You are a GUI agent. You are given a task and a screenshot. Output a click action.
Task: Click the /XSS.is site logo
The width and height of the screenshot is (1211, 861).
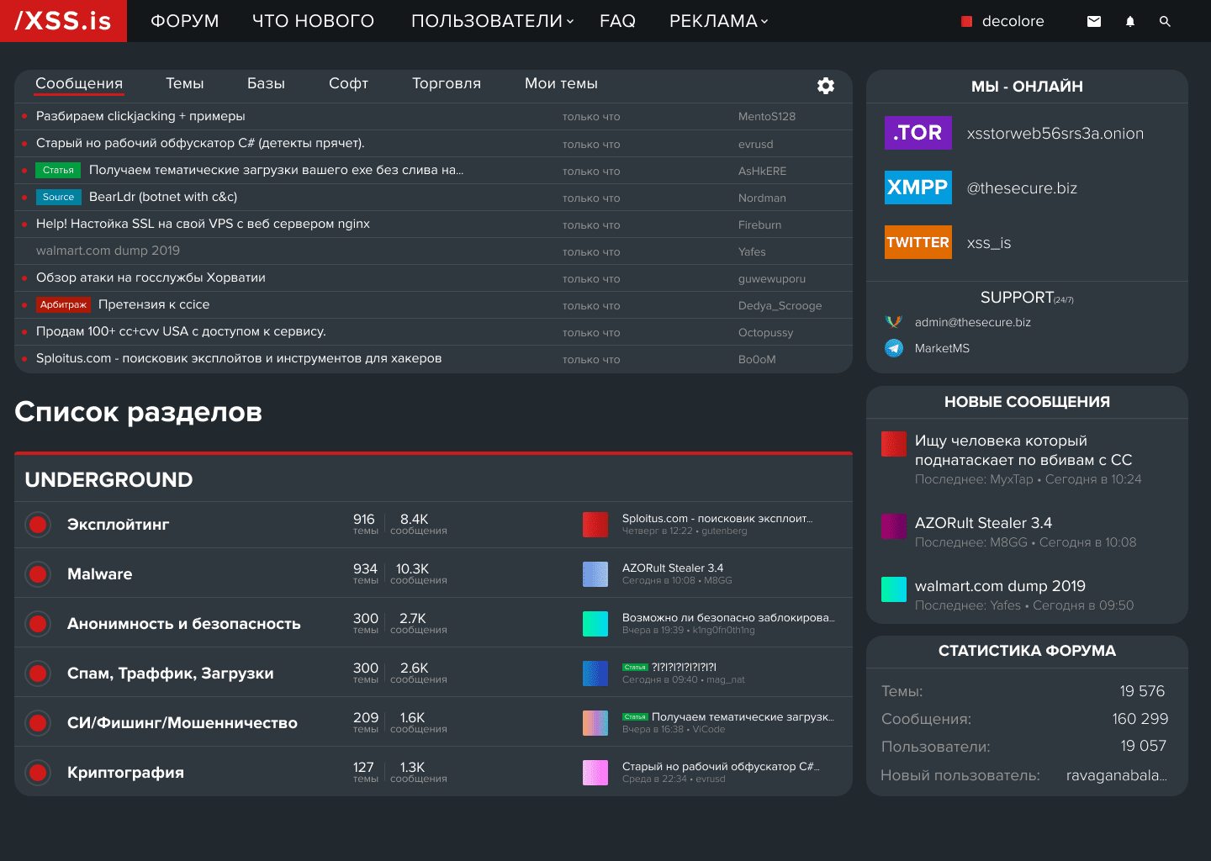63,21
